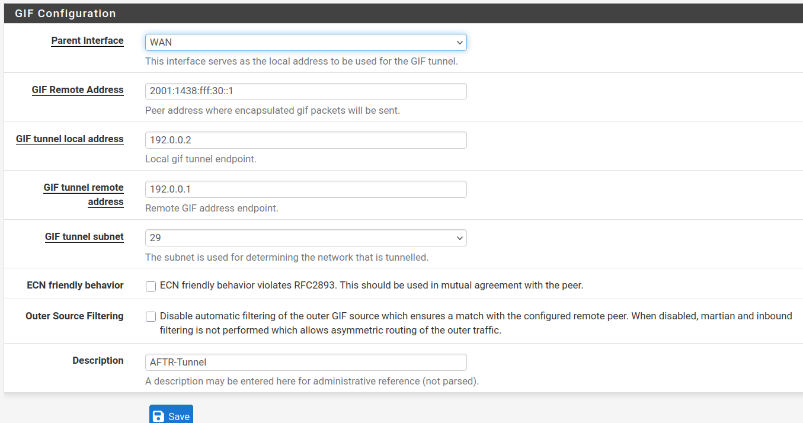Click the underlined Parent Interface label
This screenshot has height=423, width=803.
(x=87, y=41)
